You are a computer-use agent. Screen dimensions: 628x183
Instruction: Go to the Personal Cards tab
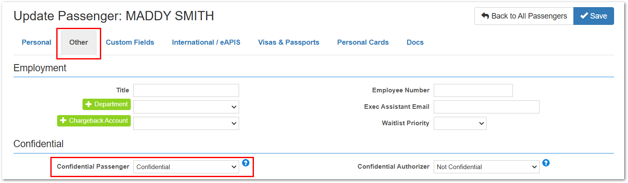(x=363, y=42)
